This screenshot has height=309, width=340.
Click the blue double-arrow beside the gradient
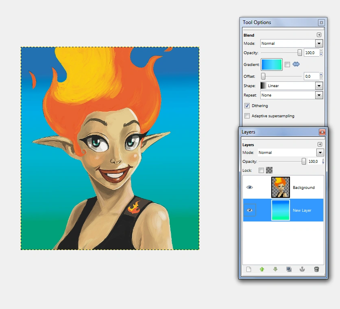click(x=296, y=64)
